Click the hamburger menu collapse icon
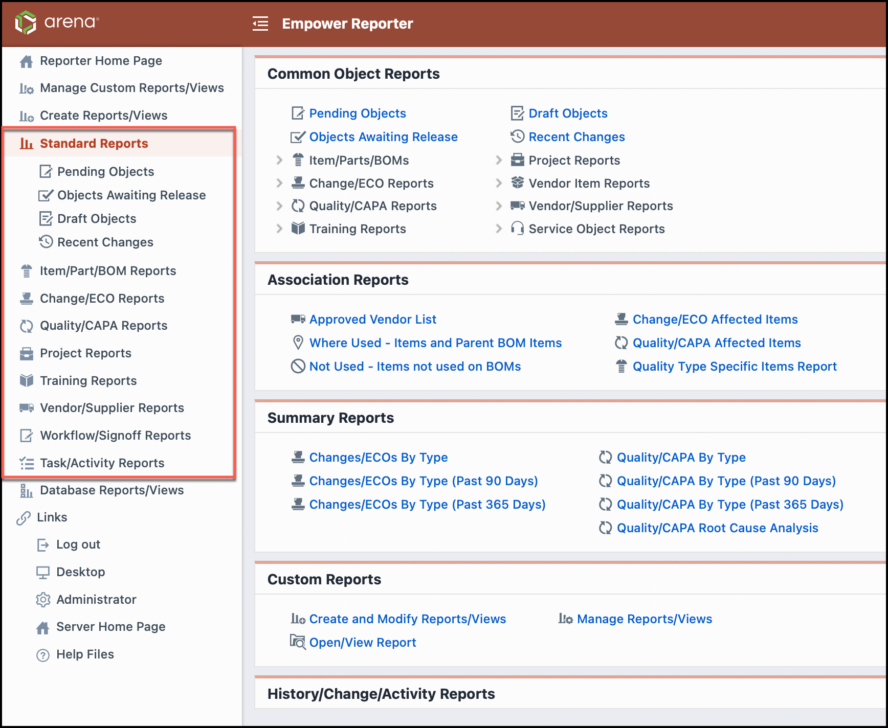The height and width of the screenshot is (728, 888). point(260,24)
